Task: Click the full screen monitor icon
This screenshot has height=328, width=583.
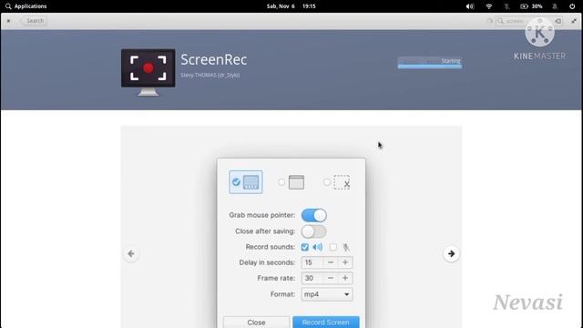Action: coord(251,182)
